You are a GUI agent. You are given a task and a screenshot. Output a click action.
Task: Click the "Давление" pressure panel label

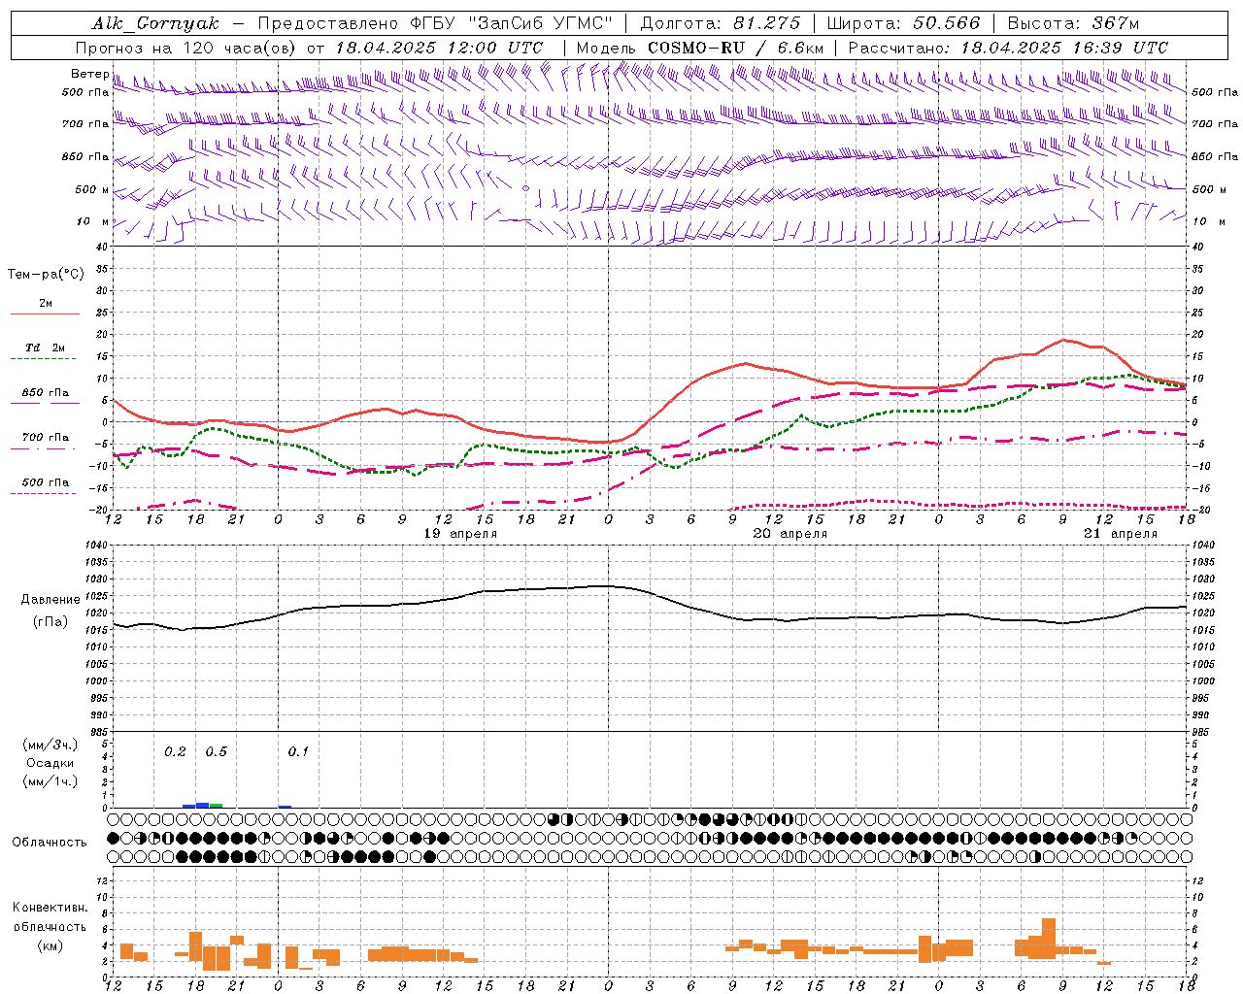[x=50, y=600]
